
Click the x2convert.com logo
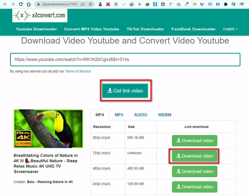[x=40, y=15]
